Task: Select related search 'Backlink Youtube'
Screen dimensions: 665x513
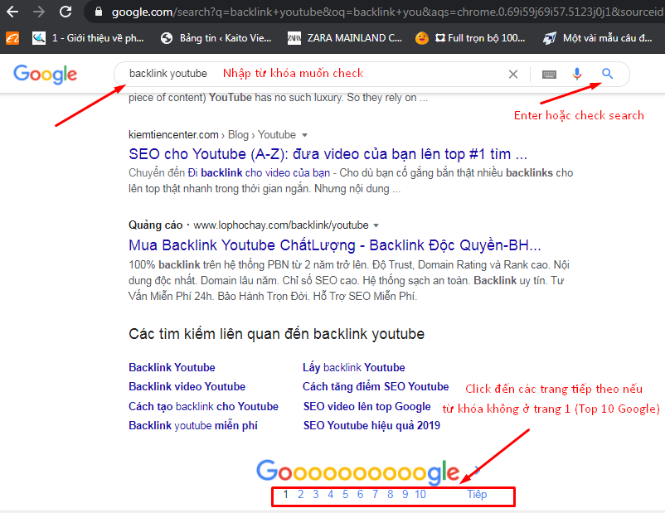Action: tap(172, 367)
